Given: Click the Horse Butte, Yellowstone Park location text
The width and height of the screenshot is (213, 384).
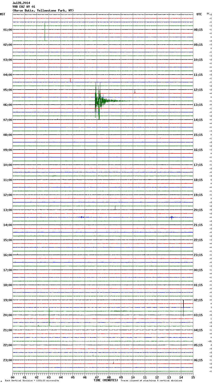Looking at the screenshot, I should point(43,11).
